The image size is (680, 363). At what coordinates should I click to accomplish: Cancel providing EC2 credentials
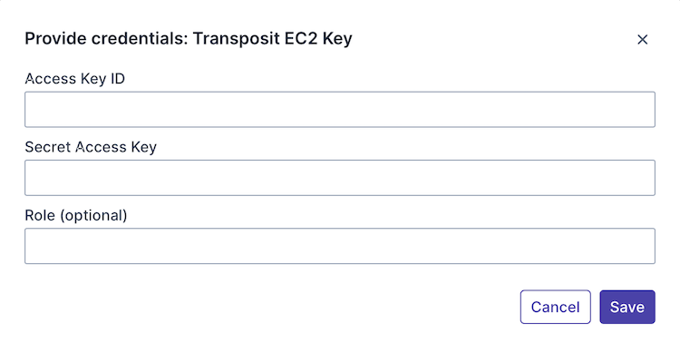(x=555, y=307)
